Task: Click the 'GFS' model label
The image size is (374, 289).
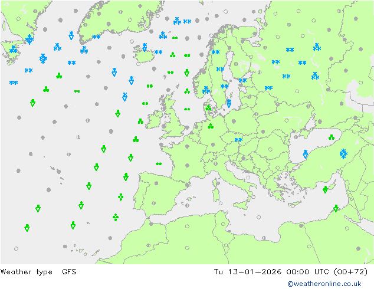Action: (x=69, y=271)
